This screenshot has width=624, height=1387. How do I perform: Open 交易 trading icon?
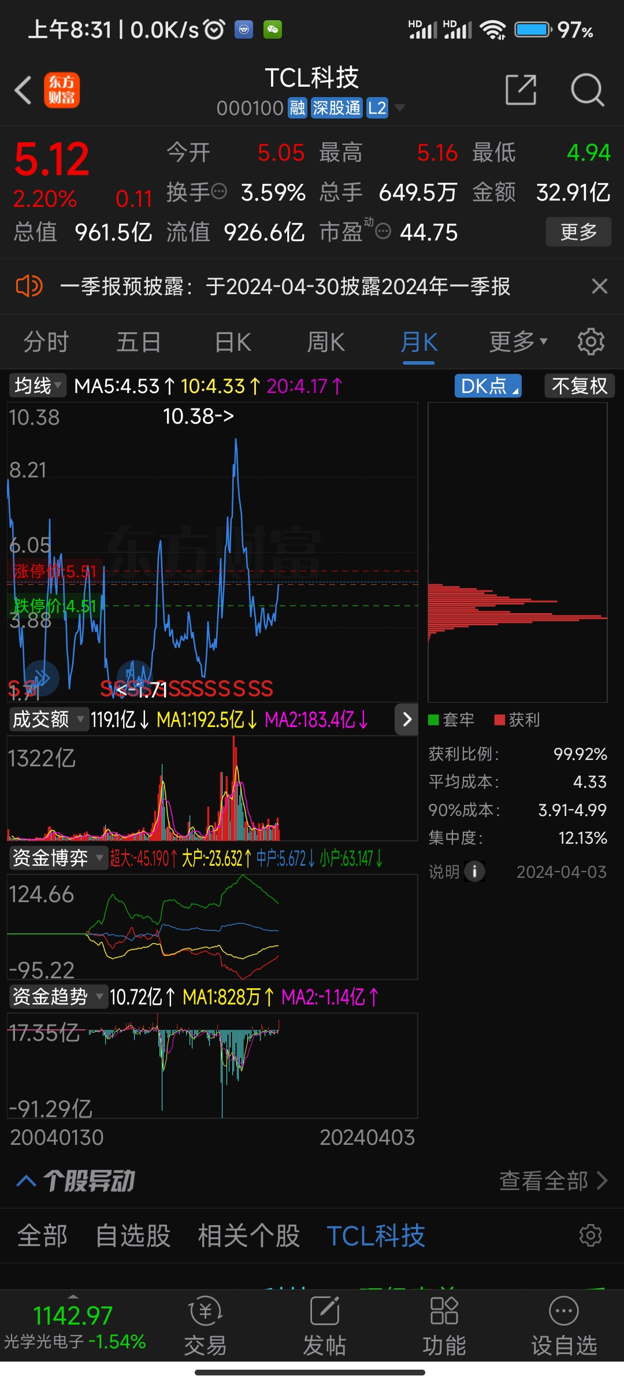point(205,1326)
